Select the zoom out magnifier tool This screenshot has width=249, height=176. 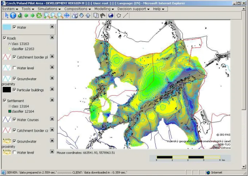pos(54,15)
